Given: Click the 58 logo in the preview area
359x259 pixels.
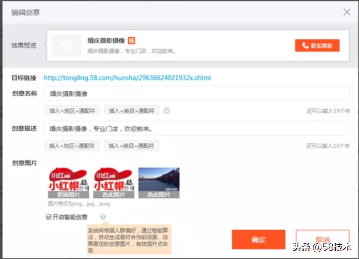Looking at the screenshot, I should [66, 45].
